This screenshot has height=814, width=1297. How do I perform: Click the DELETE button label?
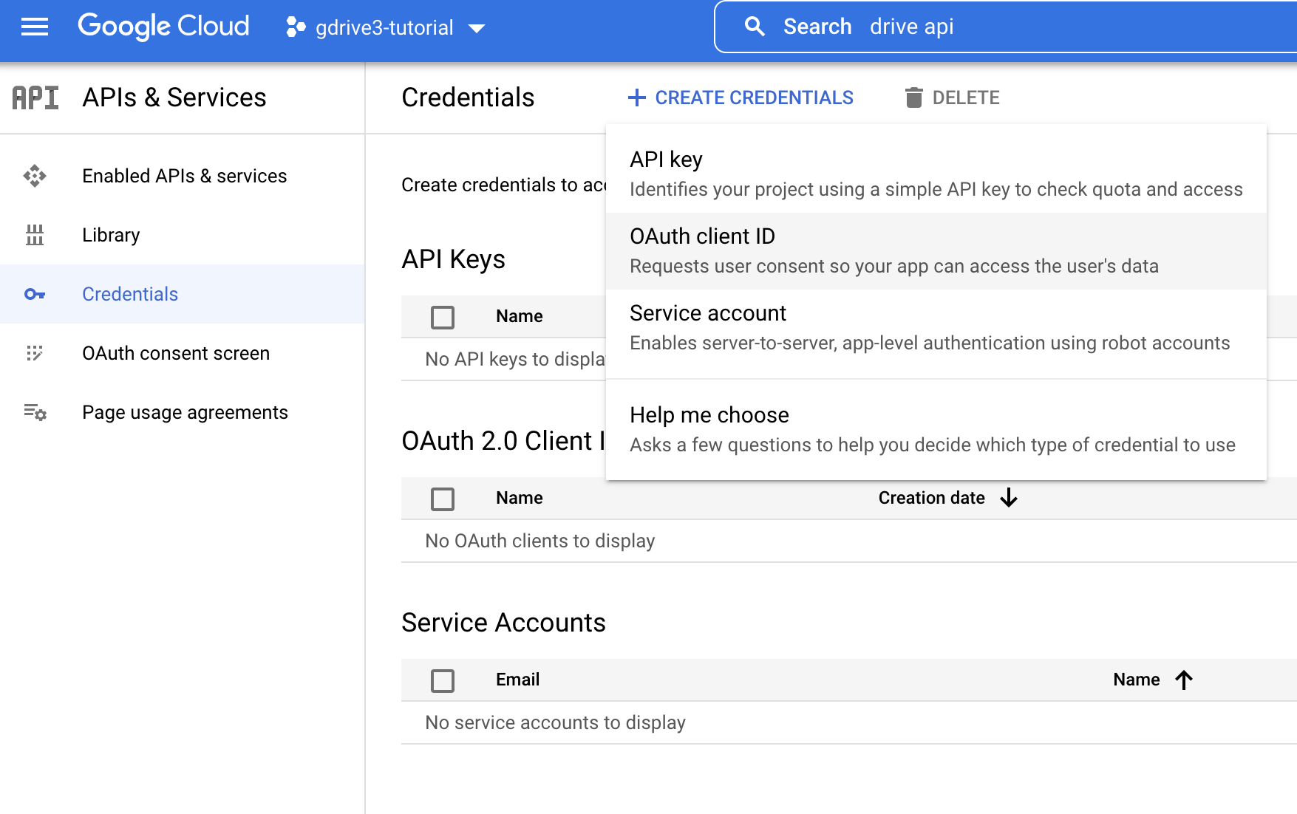(x=966, y=98)
